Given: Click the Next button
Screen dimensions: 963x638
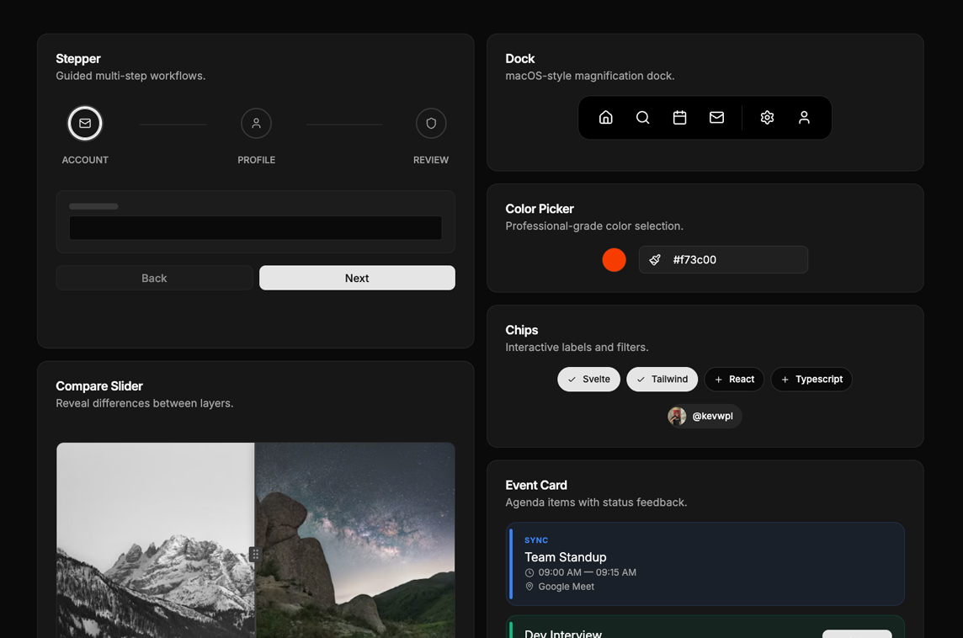Looking at the screenshot, I should [357, 278].
